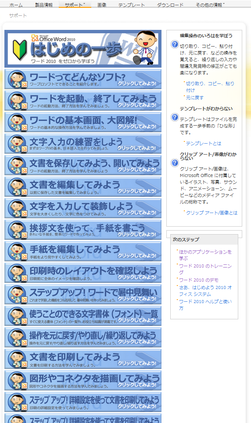Go to the ホーム tab

click(x=16, y=5)
